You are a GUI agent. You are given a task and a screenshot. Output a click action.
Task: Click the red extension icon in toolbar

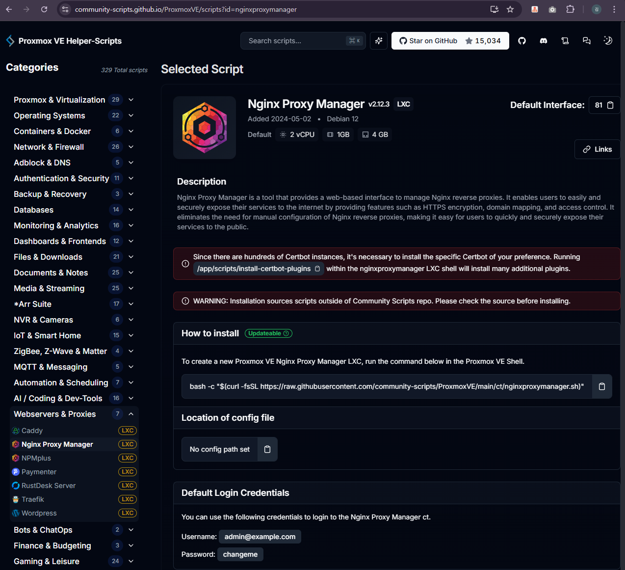535,9
